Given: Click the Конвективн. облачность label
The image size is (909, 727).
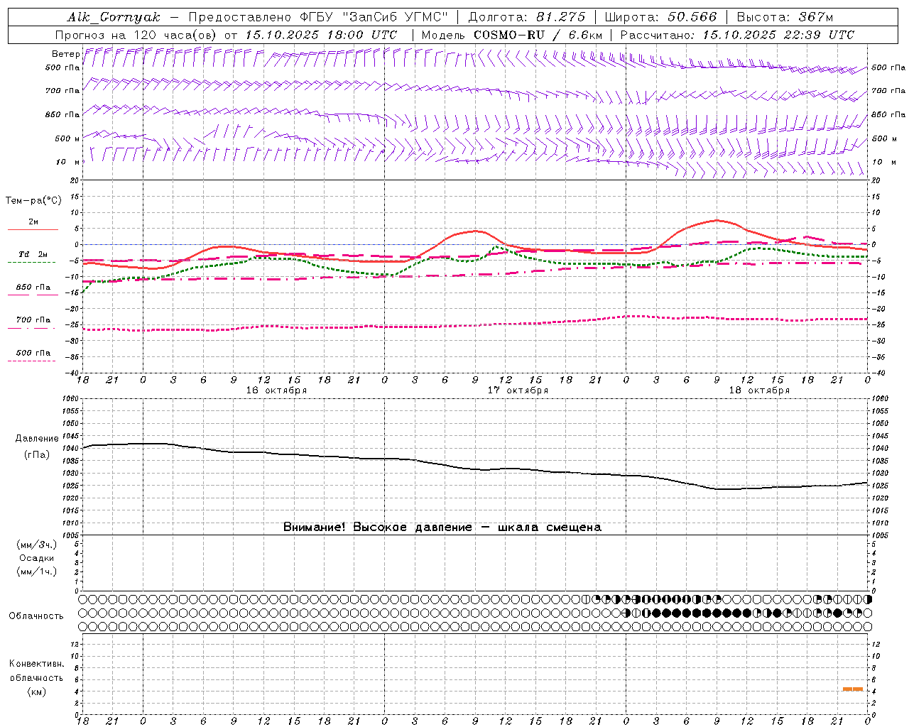Looking at the screenshot, I should [x=36, y=671].
